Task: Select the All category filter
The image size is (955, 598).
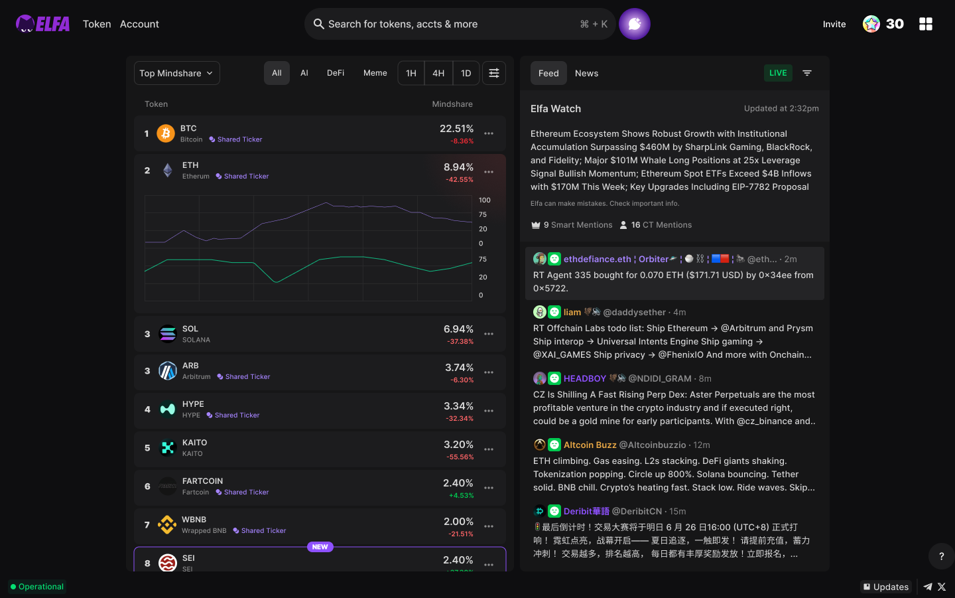Action: click(x=277, y=73)
